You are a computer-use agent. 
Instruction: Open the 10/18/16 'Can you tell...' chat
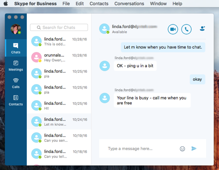pyautogui.click(x=59, y=153)
